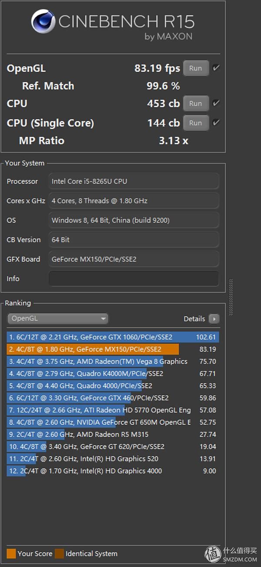Click the panel resize grip handle
The height and width of the screenshot is (567, 261).
coord(231,297)
